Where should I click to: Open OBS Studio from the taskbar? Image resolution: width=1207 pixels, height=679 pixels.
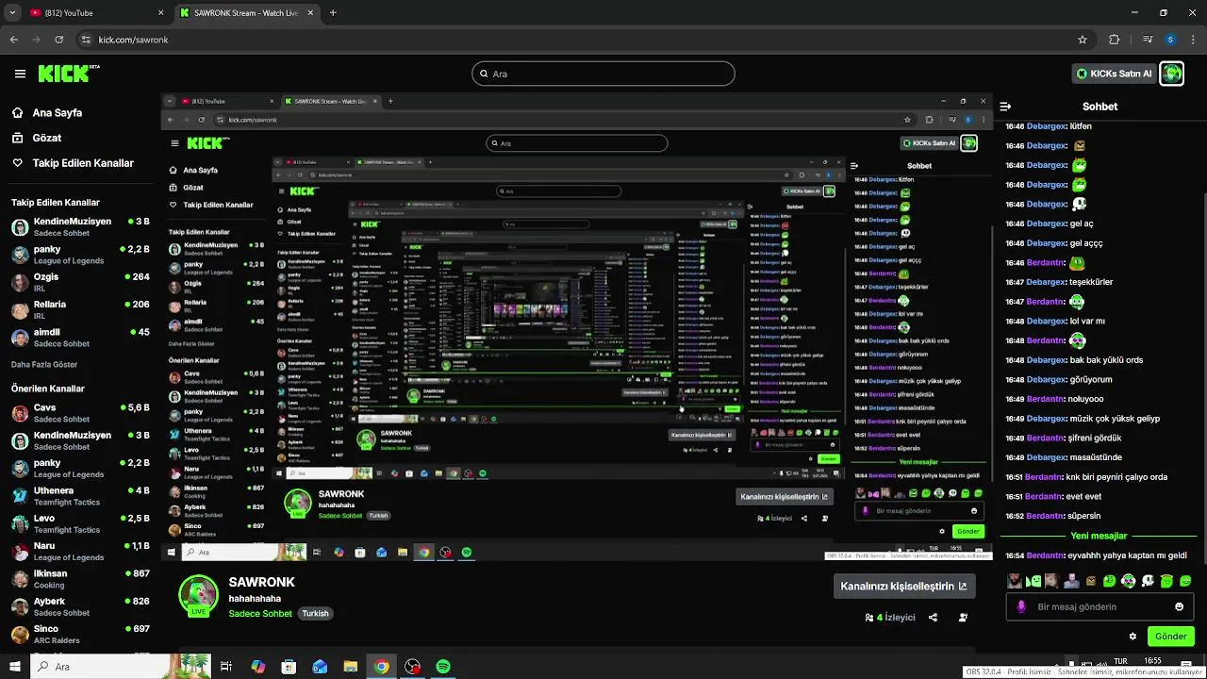coord(412,667)
